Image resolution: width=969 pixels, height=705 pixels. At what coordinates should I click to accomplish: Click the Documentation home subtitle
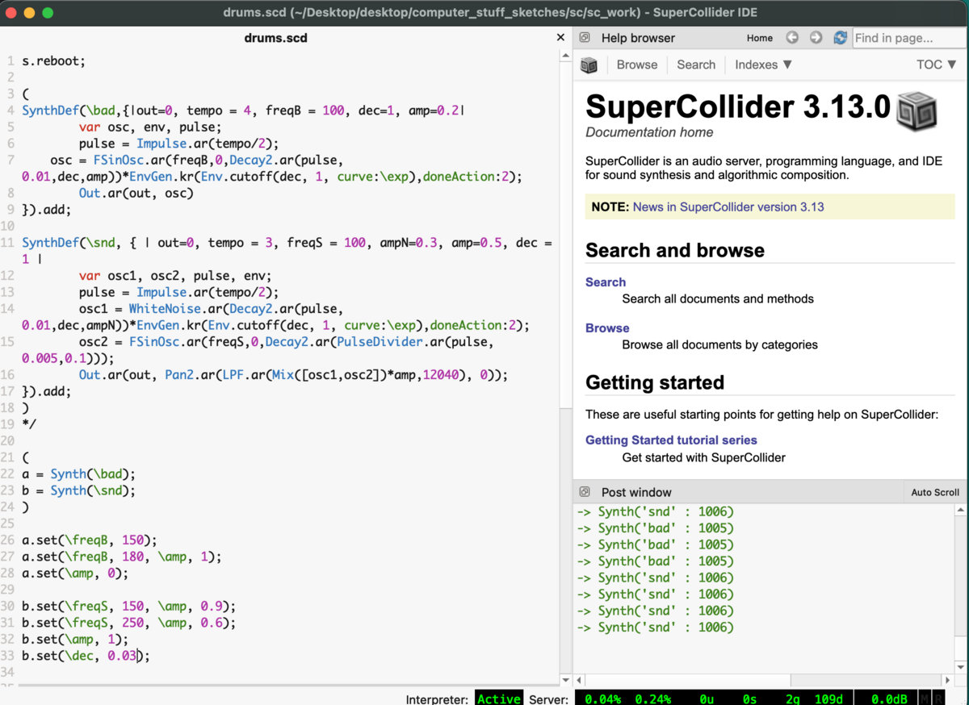(649, 132)
